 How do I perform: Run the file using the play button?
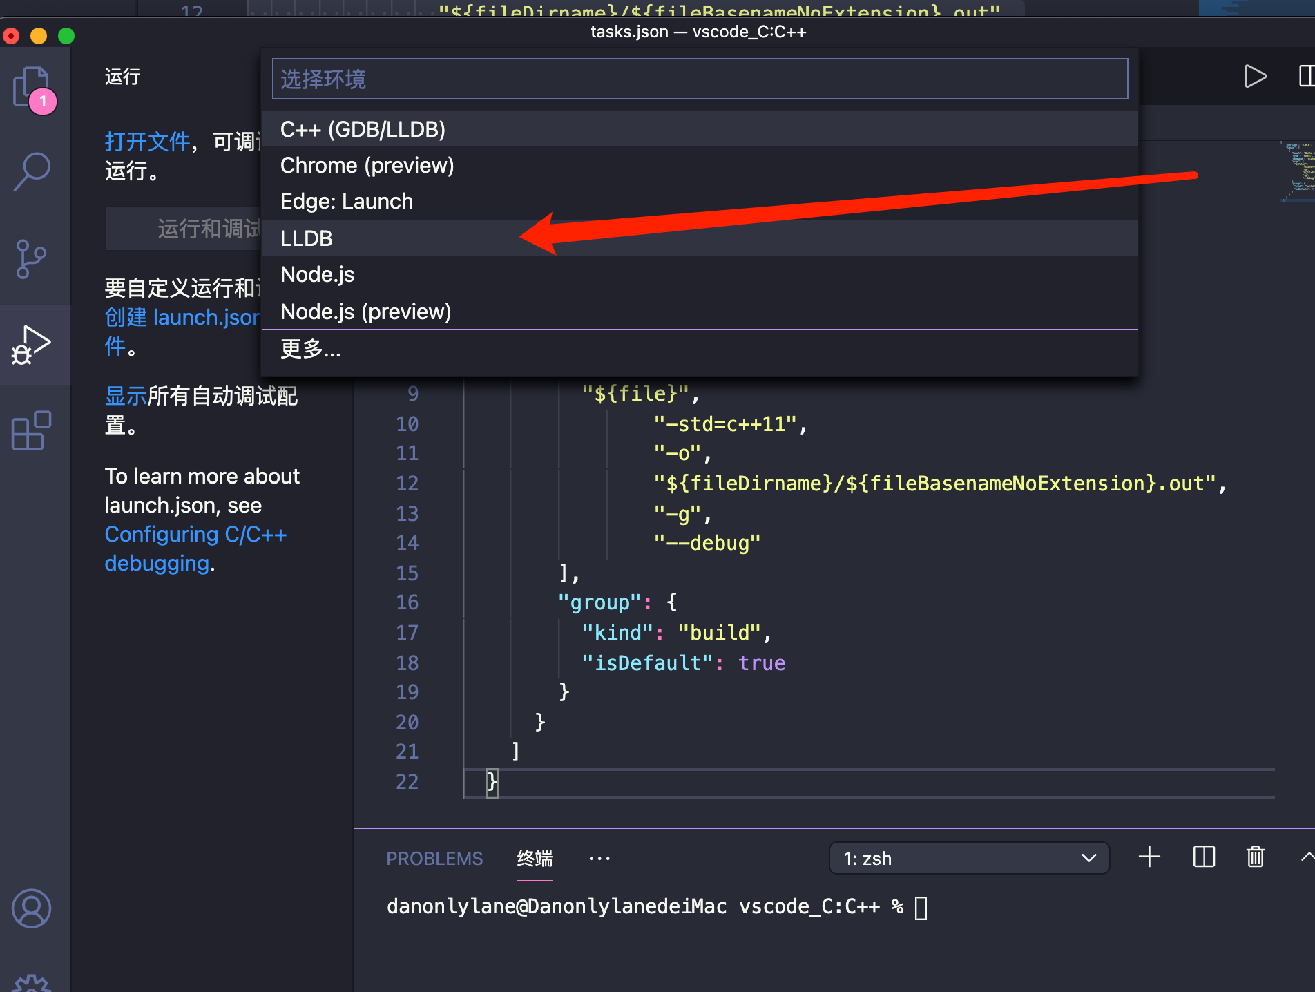pyautogui.click(x=1256, y=77)
